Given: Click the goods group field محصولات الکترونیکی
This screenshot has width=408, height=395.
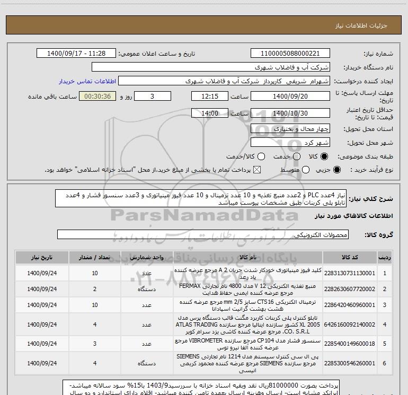Looking at the screenshot, I should (x=203, y=234).
